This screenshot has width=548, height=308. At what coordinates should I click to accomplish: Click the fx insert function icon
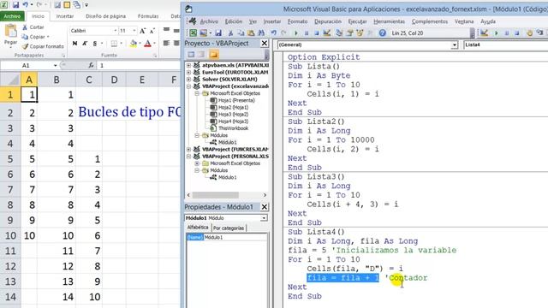click(91, 65)
